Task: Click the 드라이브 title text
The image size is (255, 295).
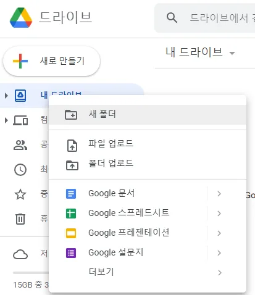Action: click(65, 18)
